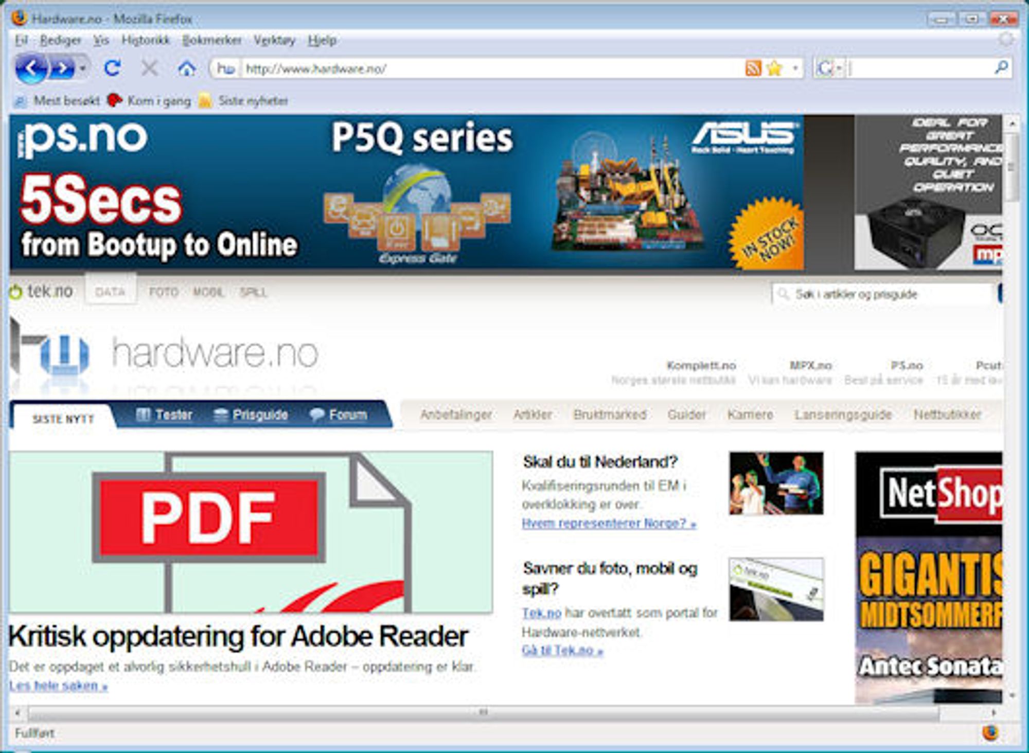Open the Siste nyheter bookmark feed
The image size is (1029, 753).
coord(243,100)
